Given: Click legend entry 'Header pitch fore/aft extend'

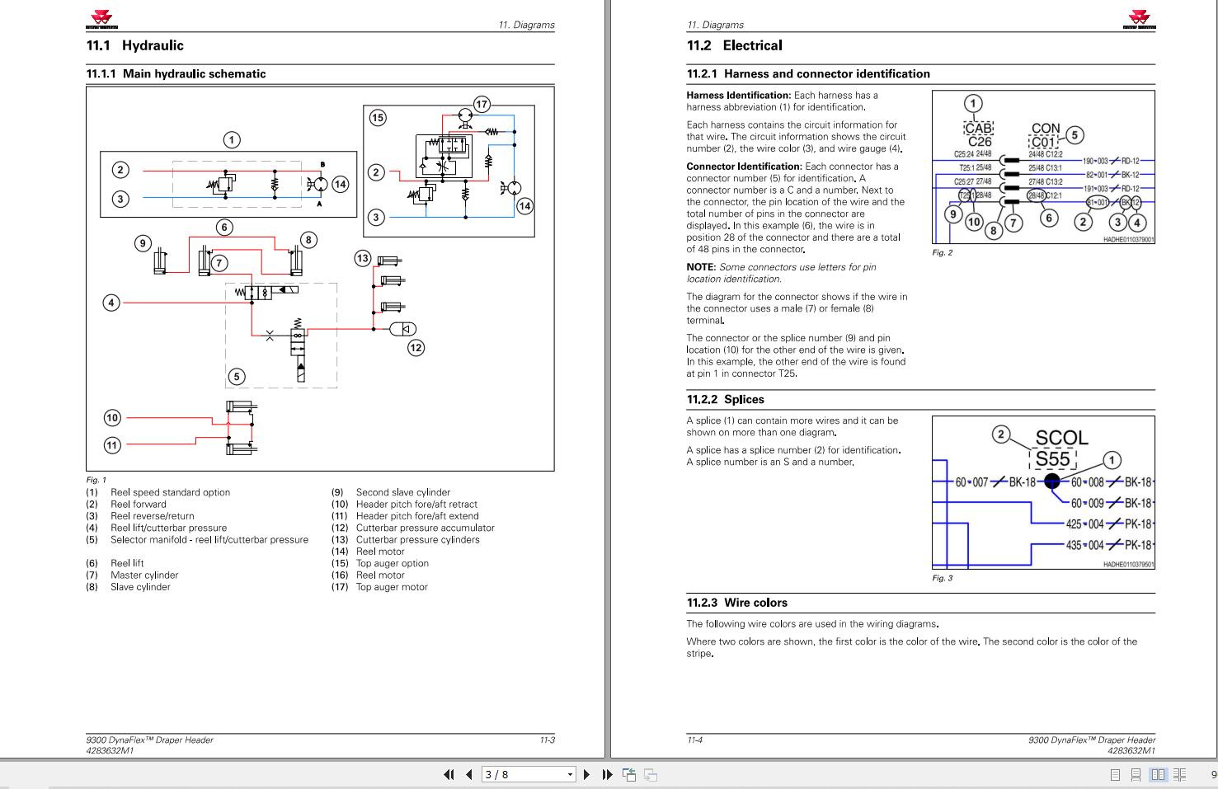Looking at the screenshot, I should coord(417,516).
